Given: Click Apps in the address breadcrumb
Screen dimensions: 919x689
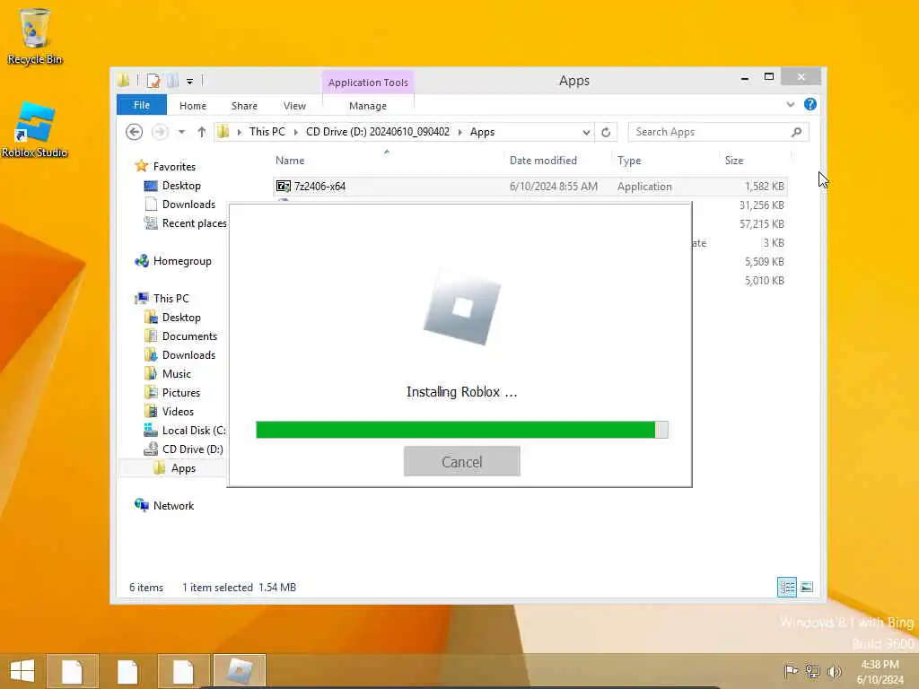Looking at the screenshot, I should click(482, 132).
